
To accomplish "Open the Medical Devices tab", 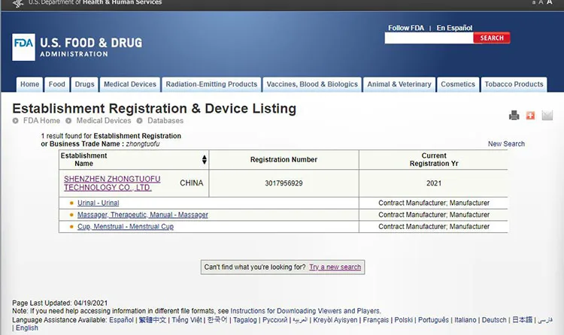I will pyautogui.click(x=130, y=84).
